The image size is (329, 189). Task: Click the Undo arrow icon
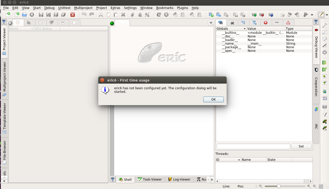pyautogui.click(x=84, y=15)
